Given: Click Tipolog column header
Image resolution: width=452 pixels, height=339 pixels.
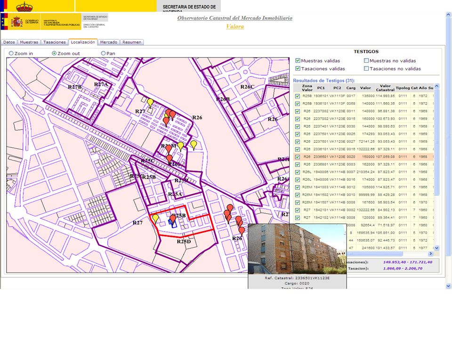Looking at the screenshot, I should (x=403, y=88).
